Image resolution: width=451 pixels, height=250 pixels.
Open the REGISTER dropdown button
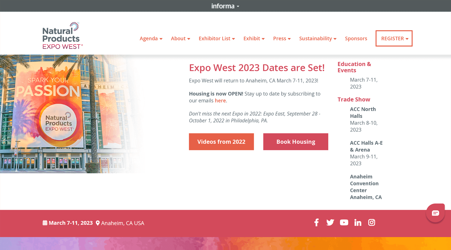tap(394, 38)
